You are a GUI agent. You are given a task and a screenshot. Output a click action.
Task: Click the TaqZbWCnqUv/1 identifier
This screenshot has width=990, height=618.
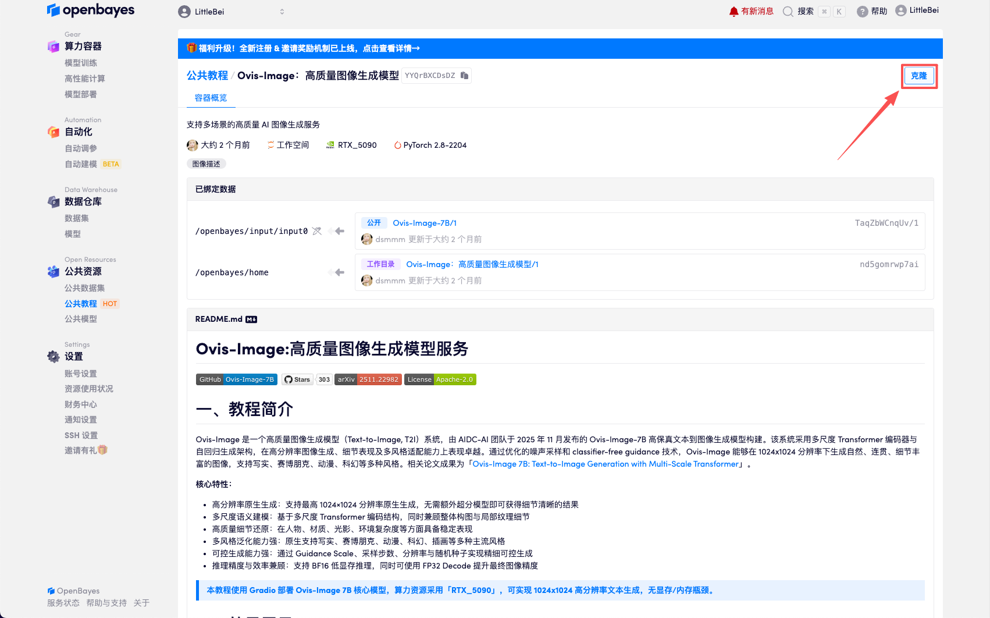(x=886, y=223)
